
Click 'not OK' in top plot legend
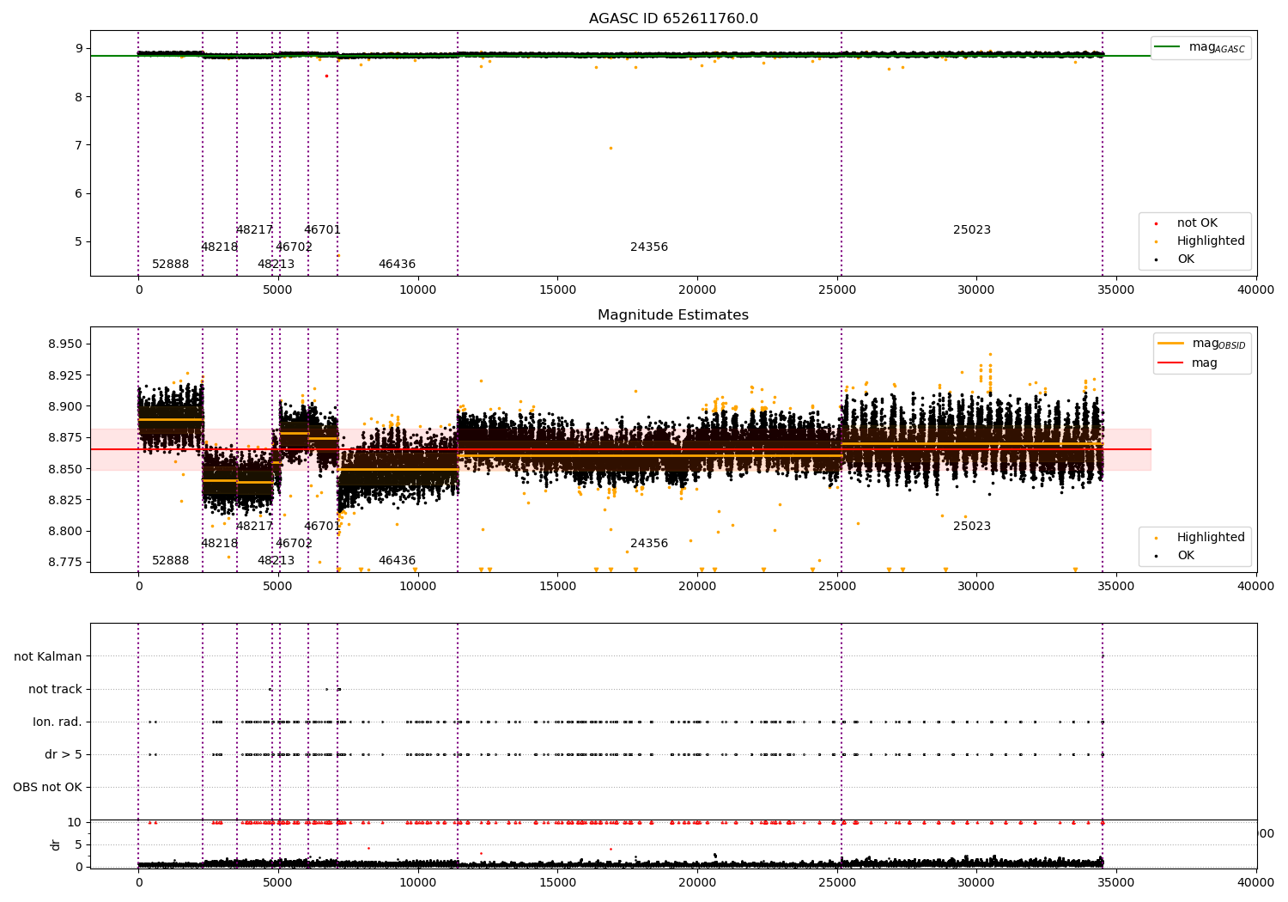pos(1197,223)
